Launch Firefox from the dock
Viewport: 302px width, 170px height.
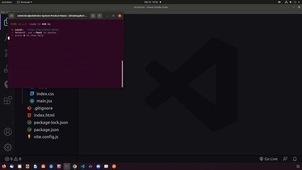4,166
